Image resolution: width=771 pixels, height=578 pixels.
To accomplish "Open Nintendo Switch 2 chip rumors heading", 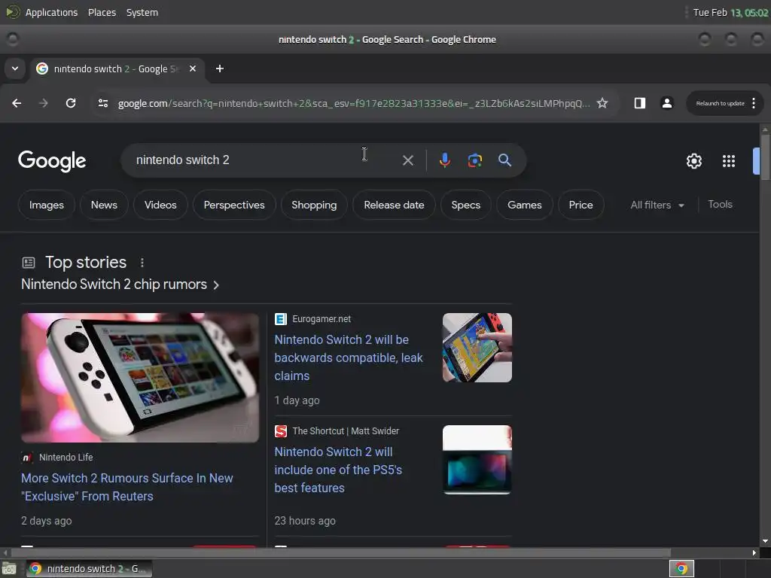I will [x=114, y=284].
